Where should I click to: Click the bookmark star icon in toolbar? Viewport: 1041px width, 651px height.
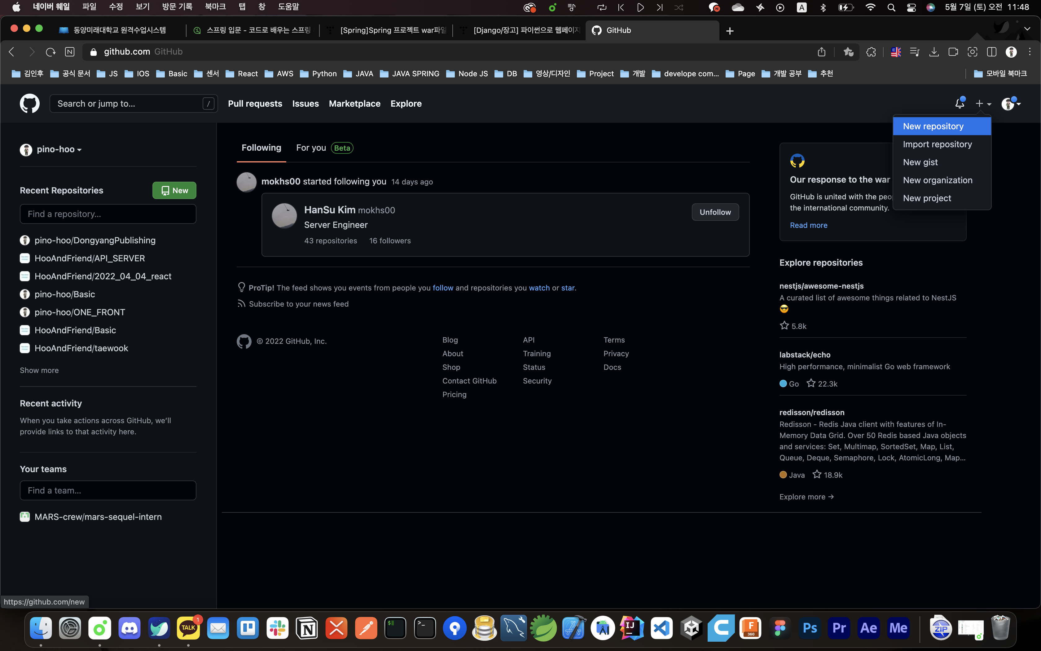(x=848, y=52)
